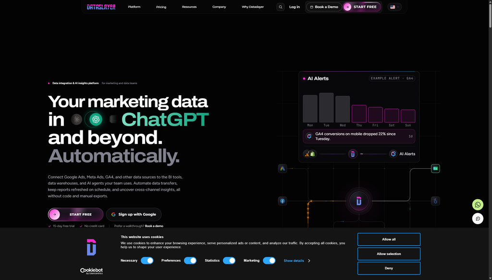Click the Sun bar in AI Alerts chart
The height and width of the screenshot is (280, 492).
click(x=408, y=116)
